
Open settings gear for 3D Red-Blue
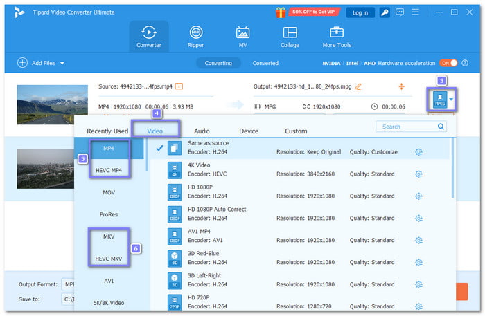tap(418, 262)
